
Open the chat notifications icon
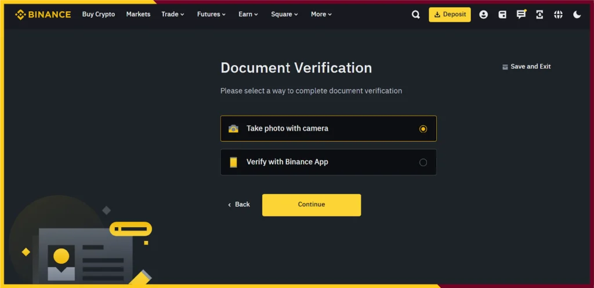521,15
